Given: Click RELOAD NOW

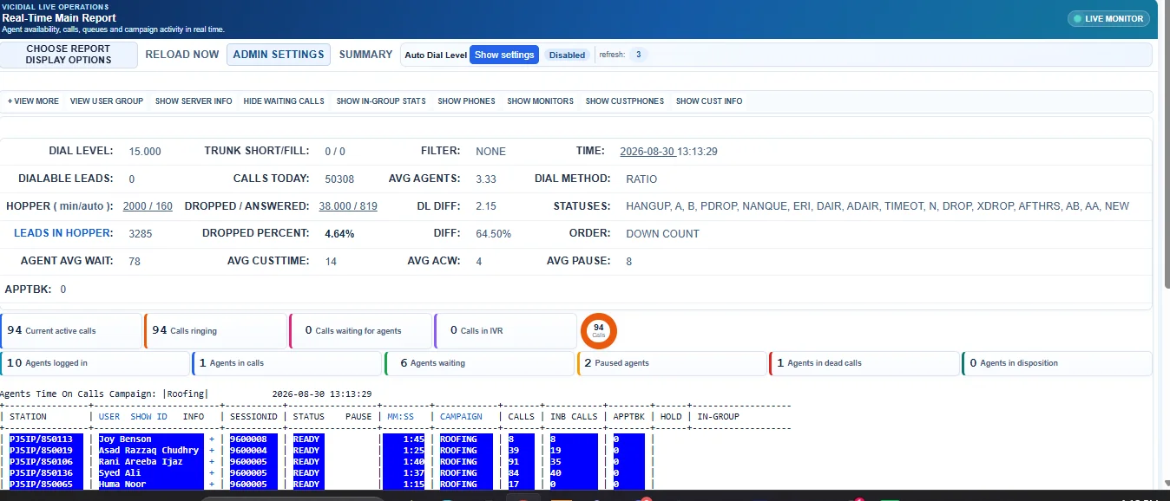Looking at the screenshot, I should pyautogui.click(x=182, y=55).
